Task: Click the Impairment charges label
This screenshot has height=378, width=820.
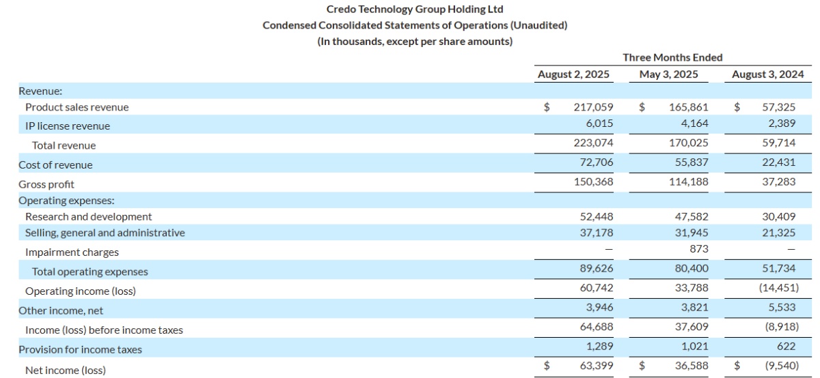Action: point(72,252)
